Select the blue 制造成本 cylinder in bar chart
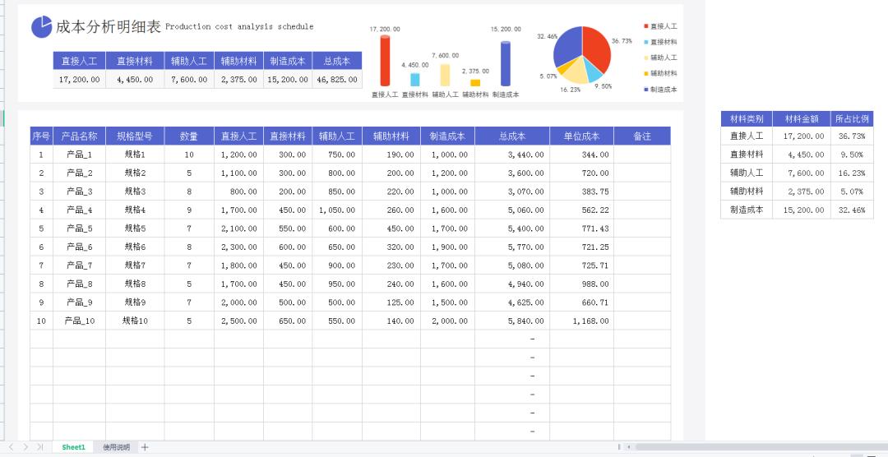Viewport: 888px width, 457px height. (506, 63)
